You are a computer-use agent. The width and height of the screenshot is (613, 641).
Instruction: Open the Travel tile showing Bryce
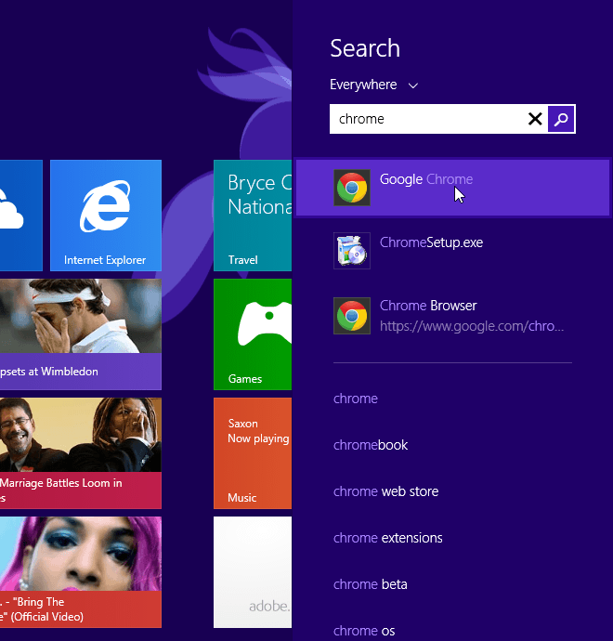253,216
